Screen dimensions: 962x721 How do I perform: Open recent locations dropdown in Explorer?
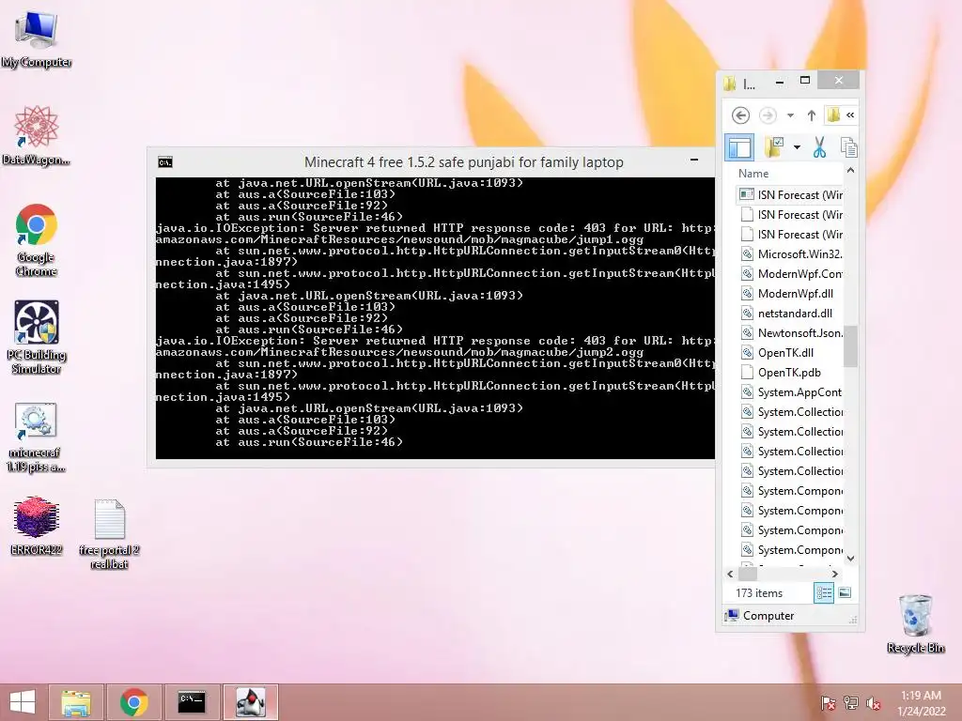[790, 115]
